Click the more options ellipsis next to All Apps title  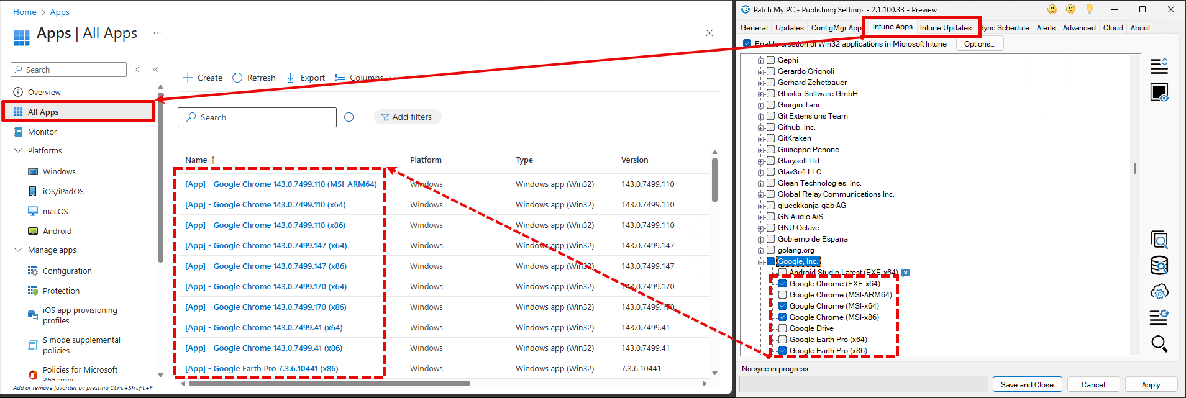[x=157, y=33]
